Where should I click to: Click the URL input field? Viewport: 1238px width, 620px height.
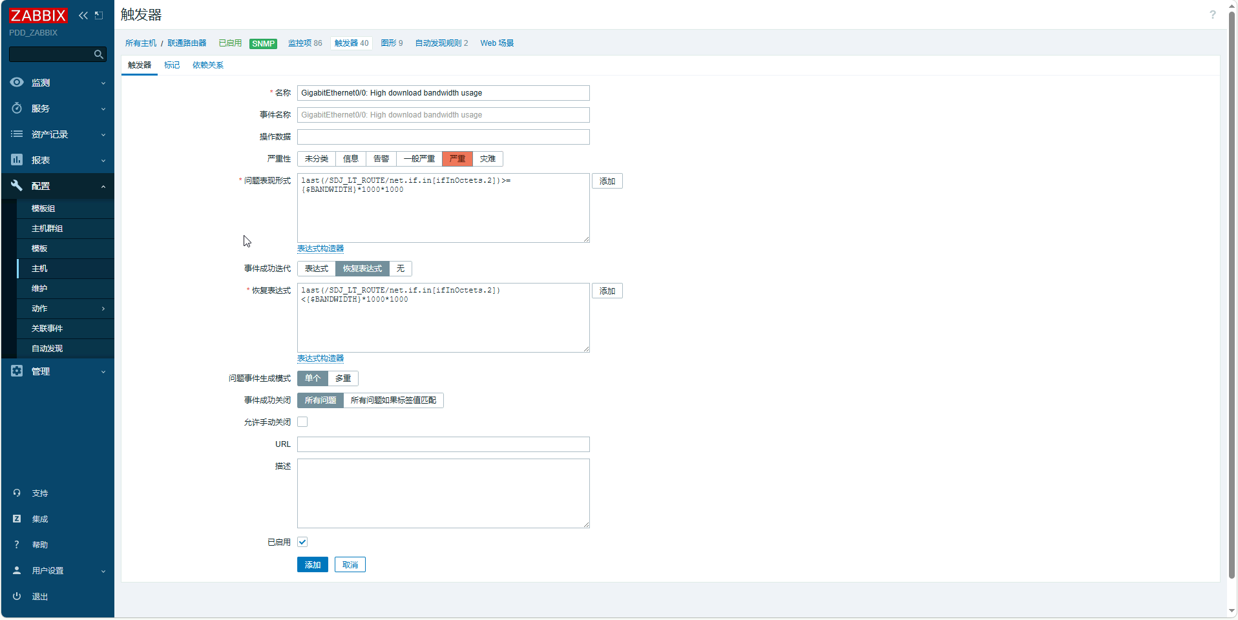(x=443, y=444)
